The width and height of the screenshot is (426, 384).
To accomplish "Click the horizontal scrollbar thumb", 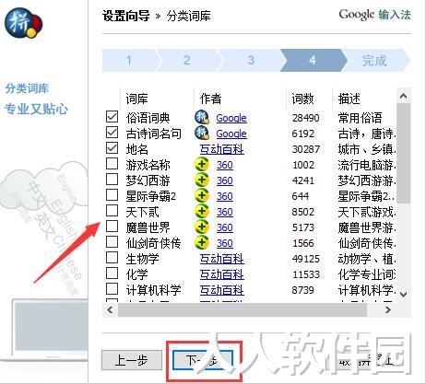I will (x=243, y=310).
